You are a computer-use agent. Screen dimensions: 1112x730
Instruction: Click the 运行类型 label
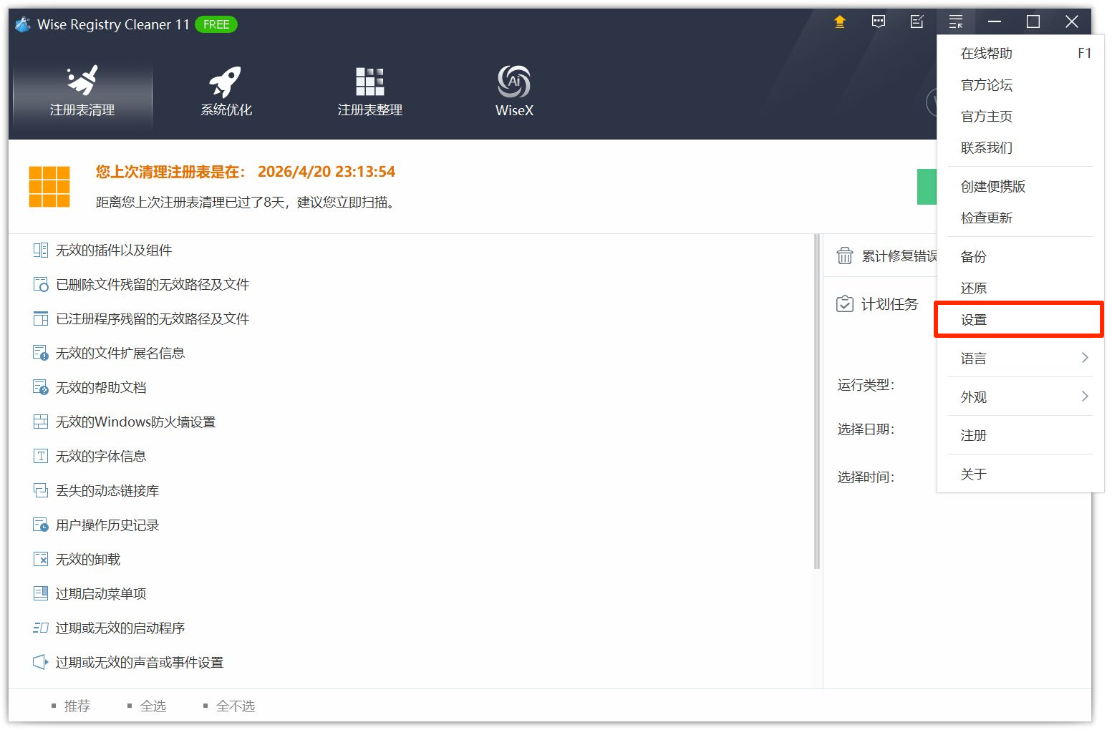[866, 385]
